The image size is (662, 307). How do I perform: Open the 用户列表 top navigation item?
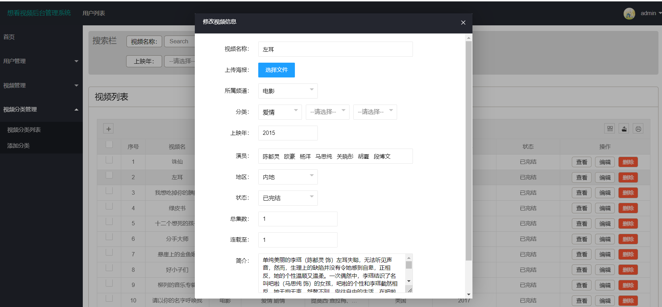point(94,13)
